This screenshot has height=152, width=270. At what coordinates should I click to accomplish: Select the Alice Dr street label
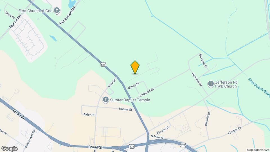tap(112, 83)
